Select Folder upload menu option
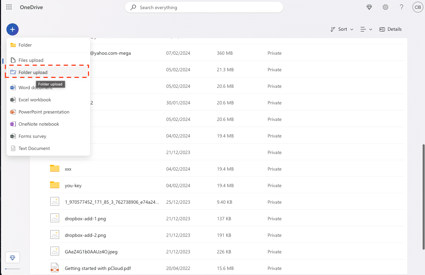Image resolution: width=425 pixels, height=275 pixels. pos(48,72)
